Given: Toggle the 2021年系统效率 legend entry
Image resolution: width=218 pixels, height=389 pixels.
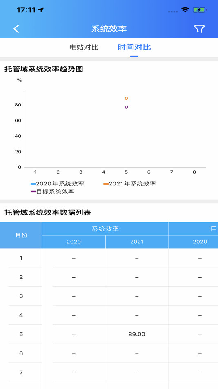Looking at the screenshot, I should click(130, 184).
